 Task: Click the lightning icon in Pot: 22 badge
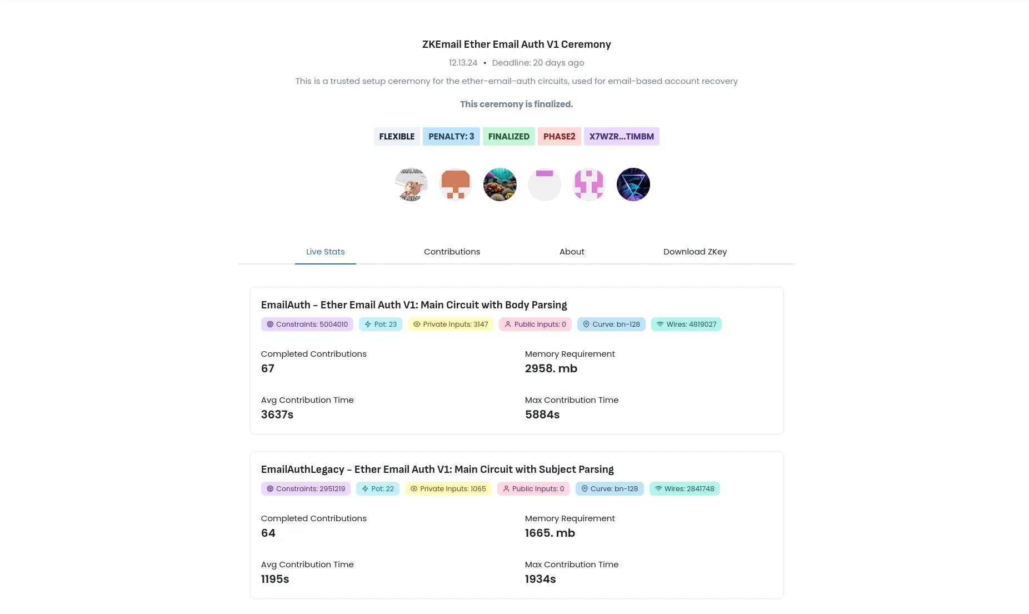pos(365,489)
